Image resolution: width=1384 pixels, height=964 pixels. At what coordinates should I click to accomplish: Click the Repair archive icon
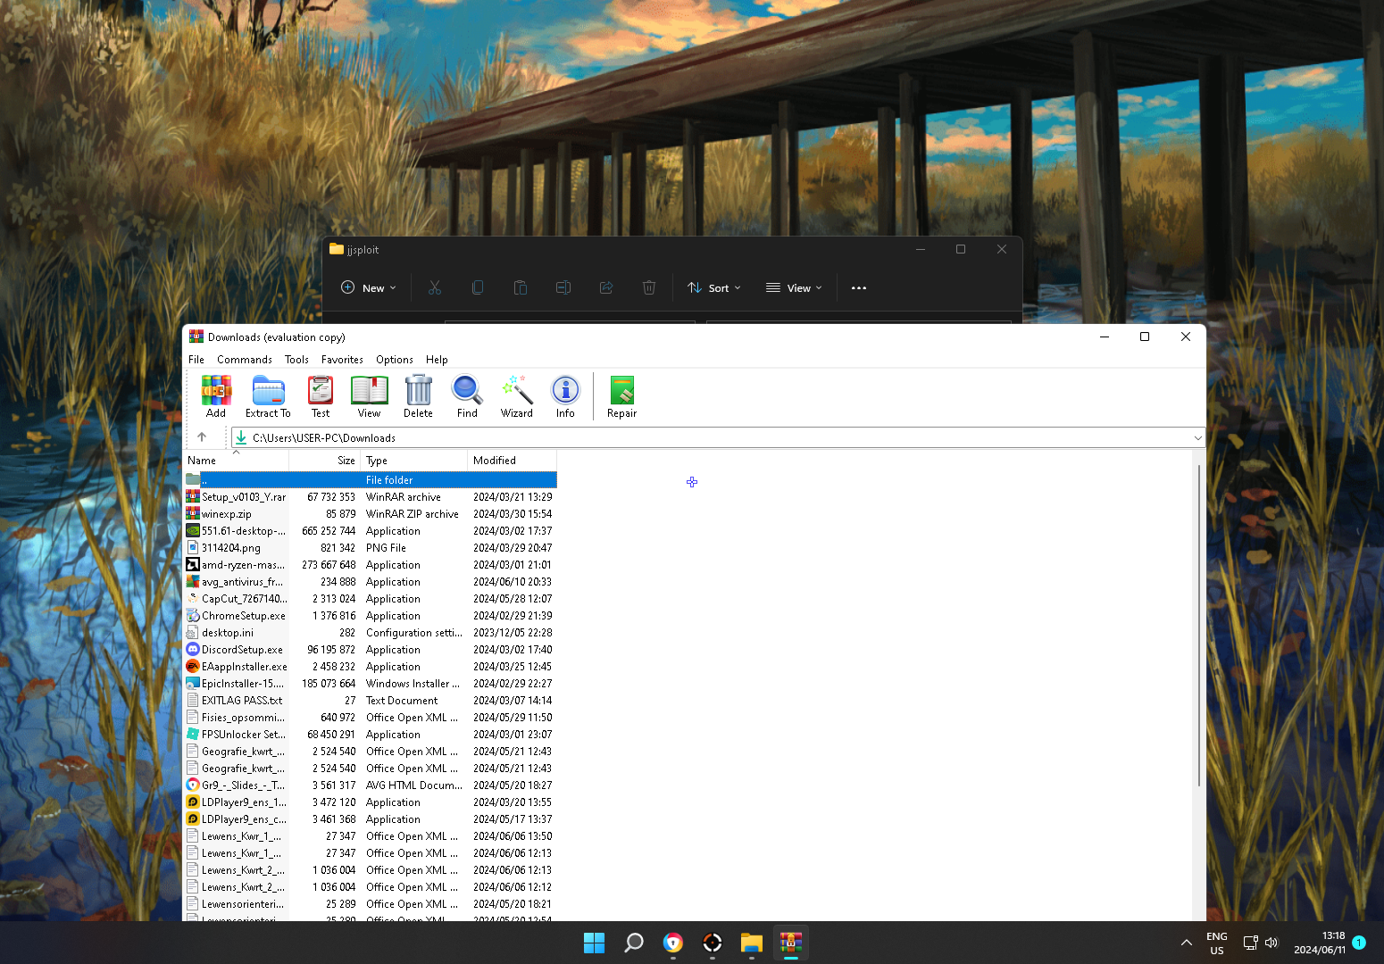[x=621, y=396]
